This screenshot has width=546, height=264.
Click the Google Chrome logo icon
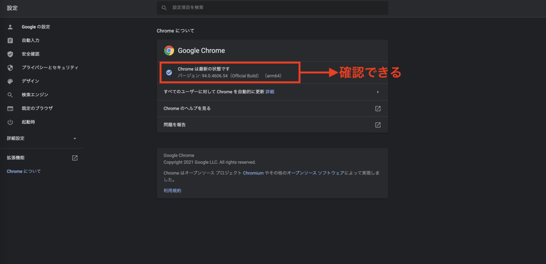click(x=169, y=50)
